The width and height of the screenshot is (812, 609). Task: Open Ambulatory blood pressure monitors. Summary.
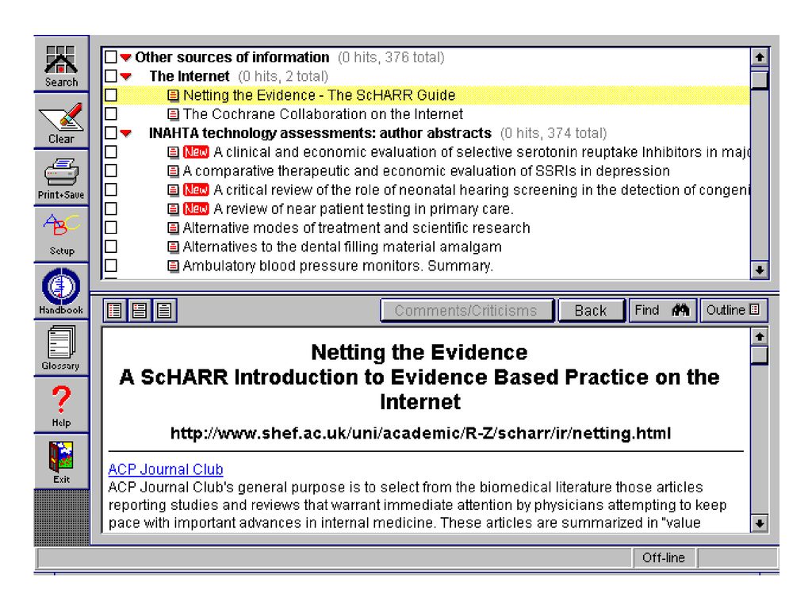tap(338, 266)
